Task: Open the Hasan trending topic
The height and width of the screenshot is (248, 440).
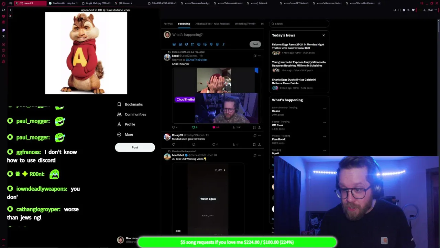Action: 276,111
